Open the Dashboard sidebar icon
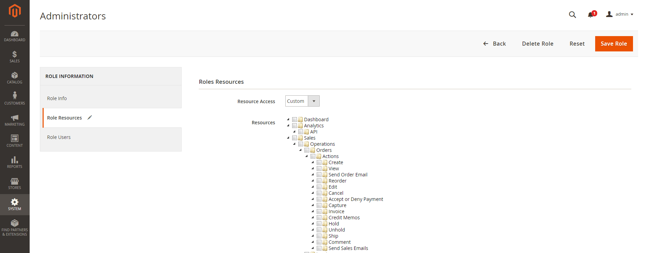The image size is (648, 253). click(x=15, y=36)
